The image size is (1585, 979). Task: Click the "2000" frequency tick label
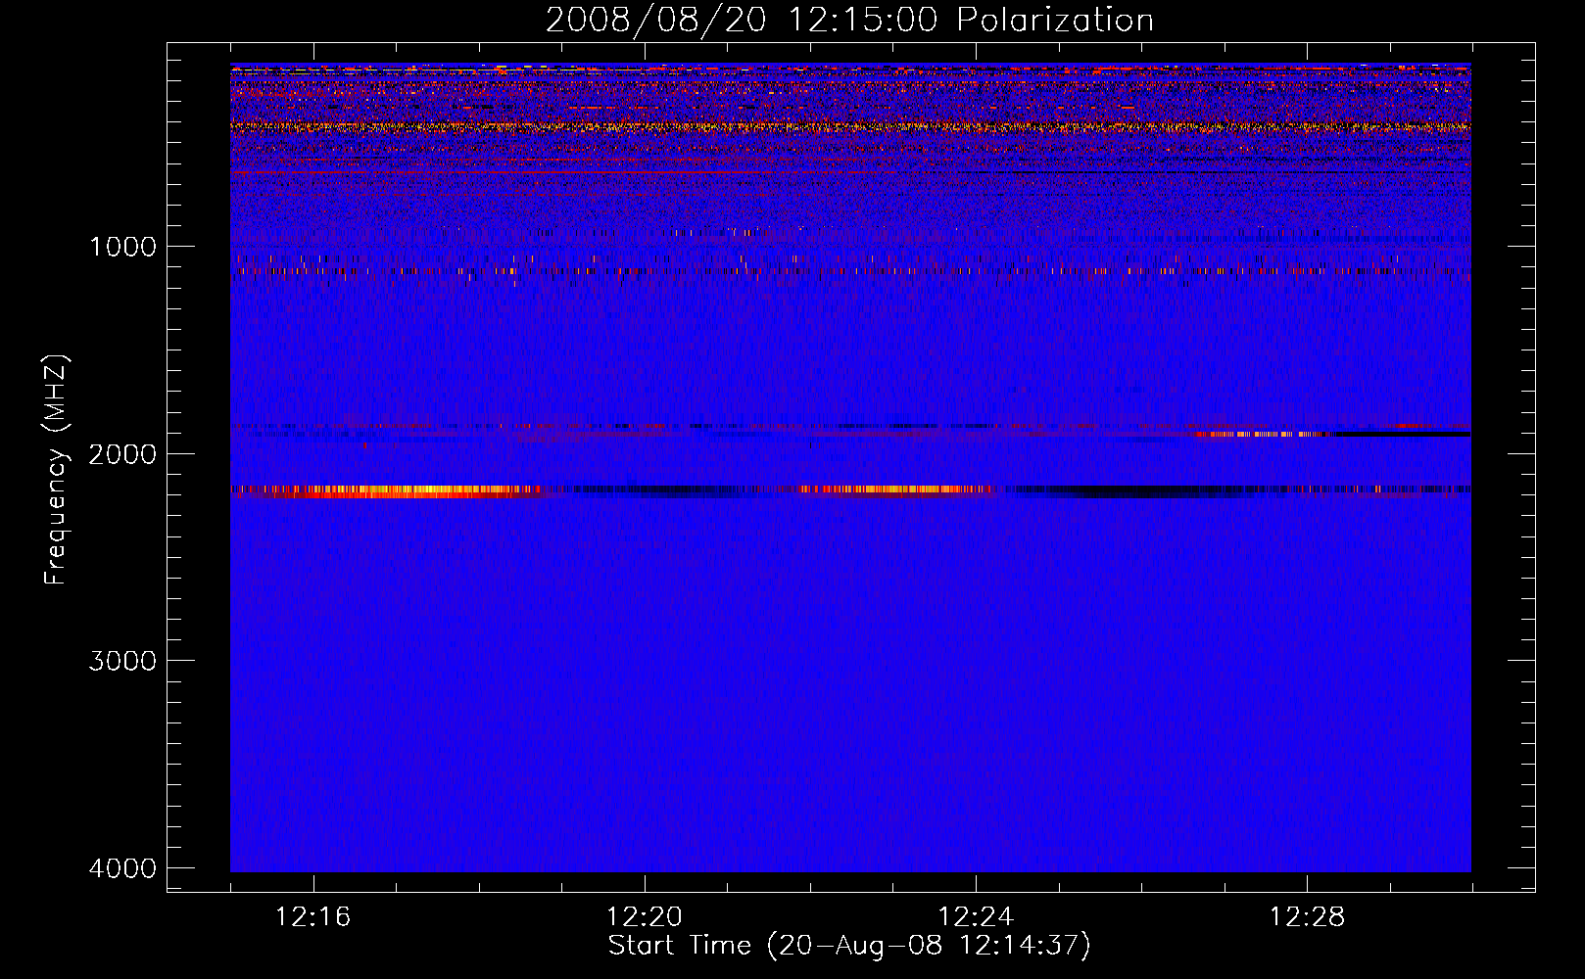coord(122,454)
